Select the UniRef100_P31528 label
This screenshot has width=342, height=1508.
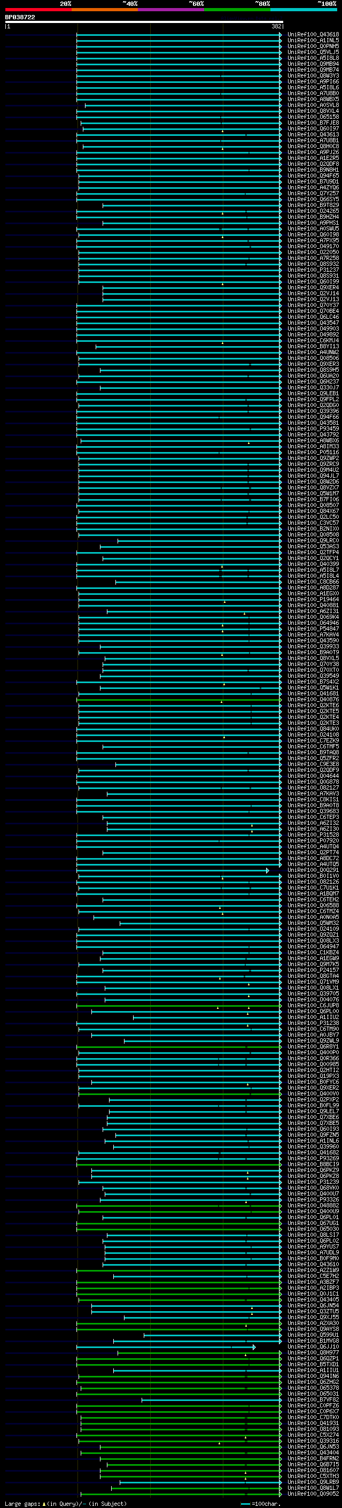(x=313, y=835)
